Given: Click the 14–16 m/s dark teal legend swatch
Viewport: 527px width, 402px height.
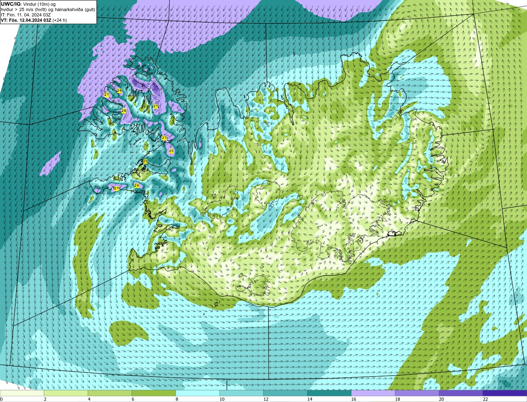Looking at the screenshot, I should 329,393.
